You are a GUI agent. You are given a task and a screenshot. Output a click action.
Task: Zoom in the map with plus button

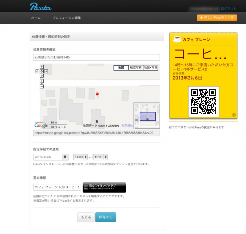pos(42,81)
